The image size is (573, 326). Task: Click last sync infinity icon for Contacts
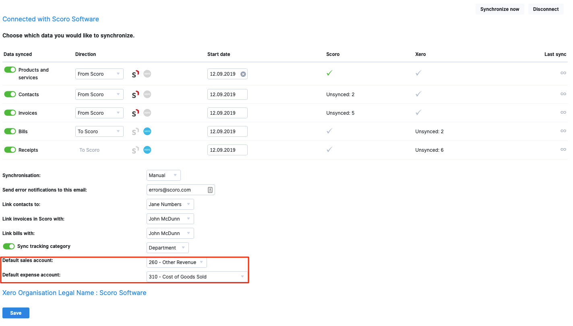tap(563, 94)
